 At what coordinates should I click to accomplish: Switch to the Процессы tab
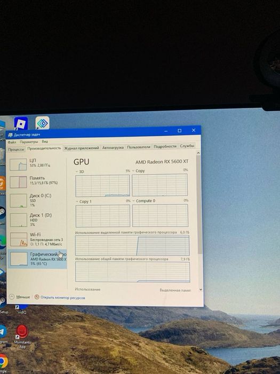click(16, 149)
